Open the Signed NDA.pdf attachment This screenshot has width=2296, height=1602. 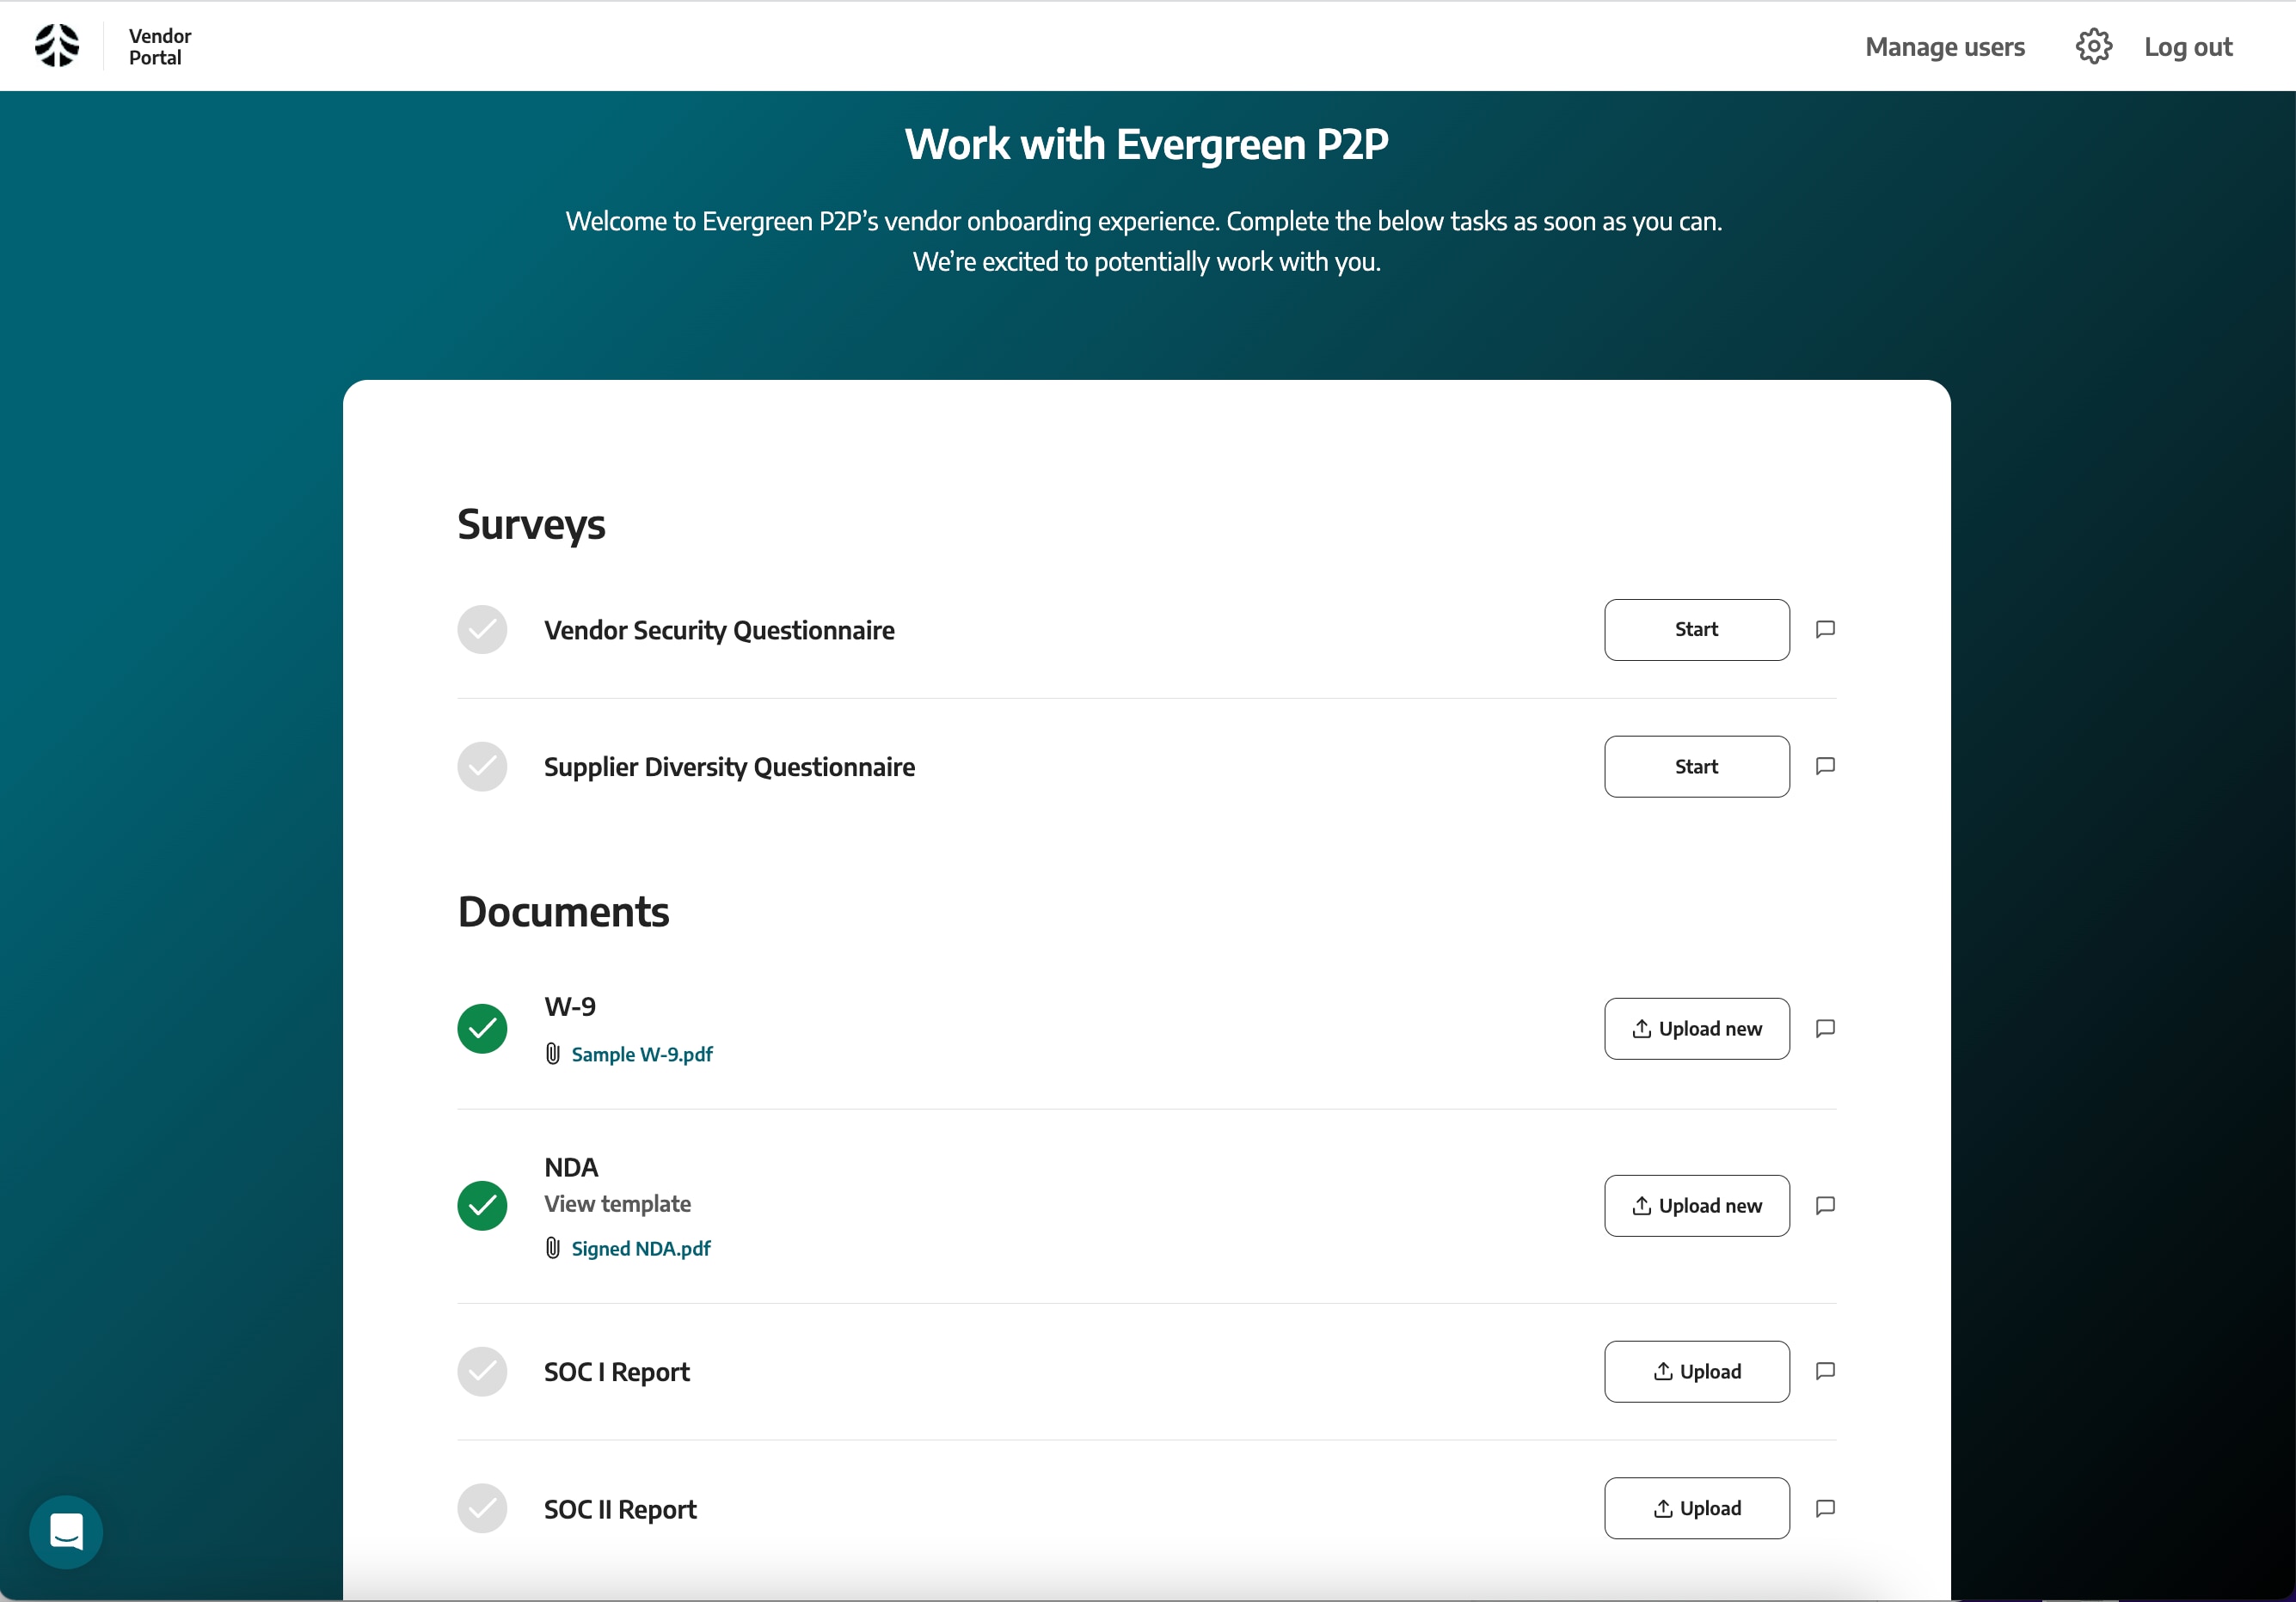640,1248
